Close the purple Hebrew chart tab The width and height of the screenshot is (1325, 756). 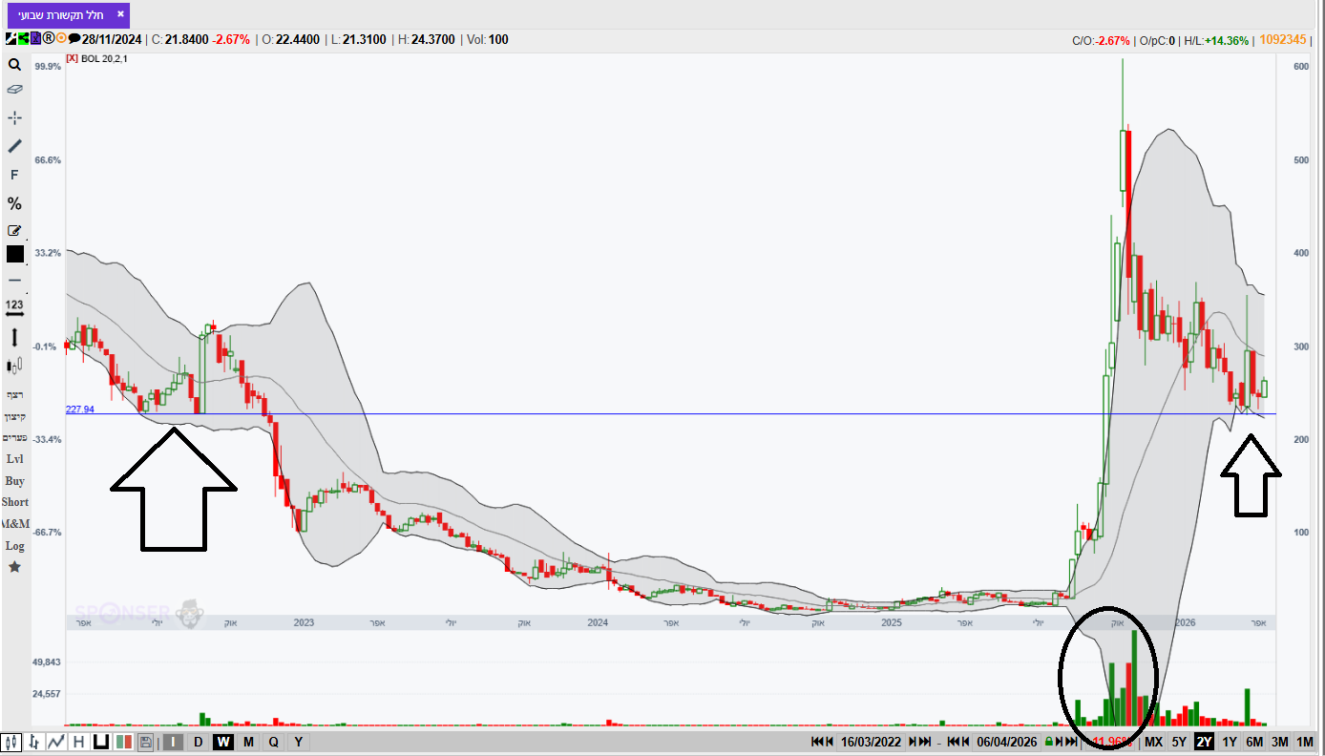pos(119,15)
